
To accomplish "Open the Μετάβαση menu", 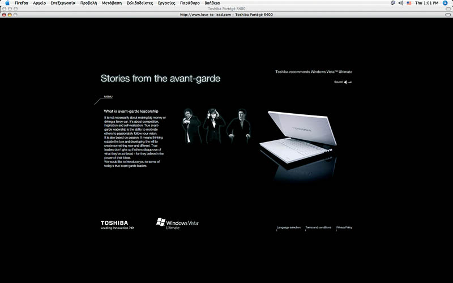I will [x=112, y=3].
